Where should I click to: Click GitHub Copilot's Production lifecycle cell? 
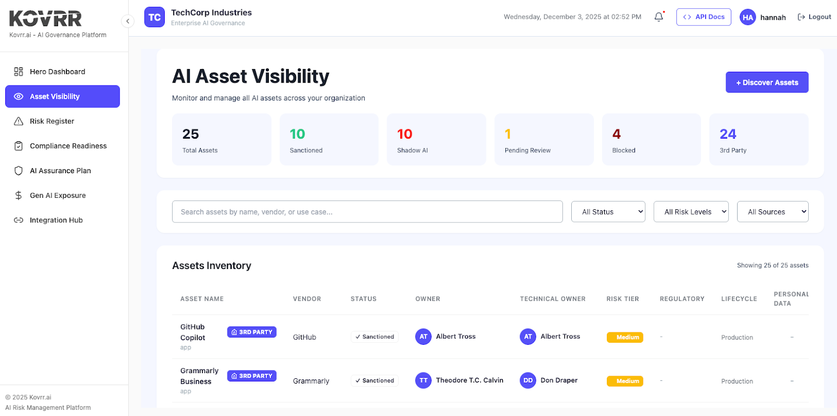pyautogui.click(x=737, y=338)
